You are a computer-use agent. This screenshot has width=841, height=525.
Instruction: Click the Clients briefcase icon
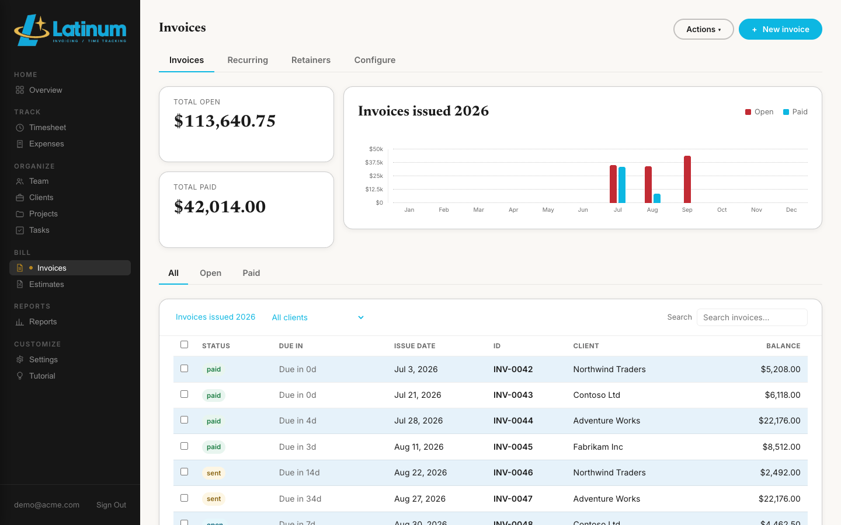point(20,197)
